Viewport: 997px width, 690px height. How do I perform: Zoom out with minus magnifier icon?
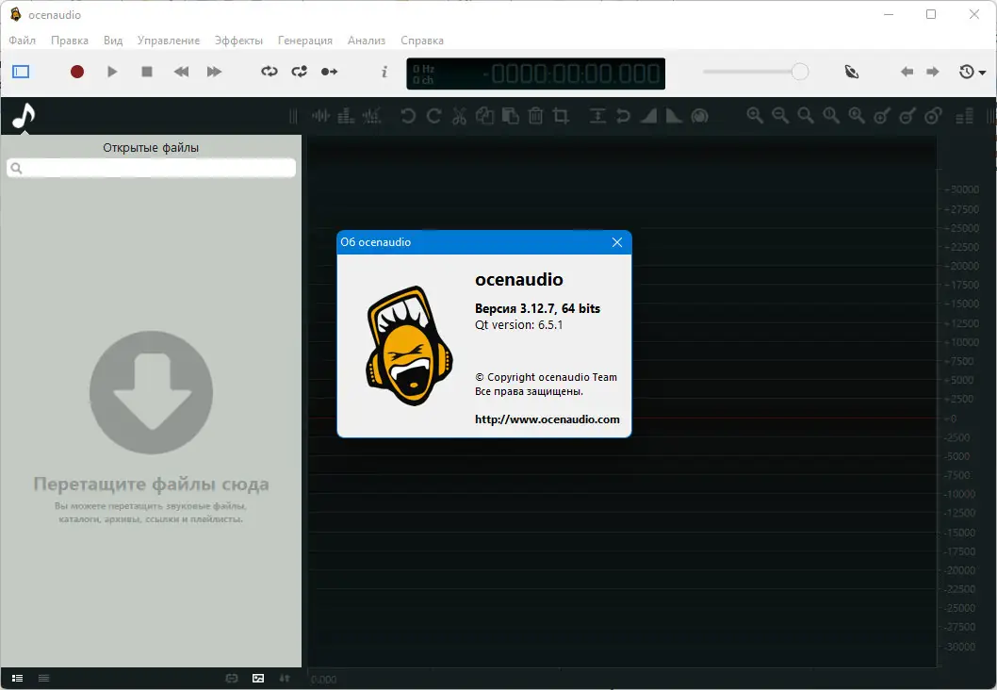[780, 116]
